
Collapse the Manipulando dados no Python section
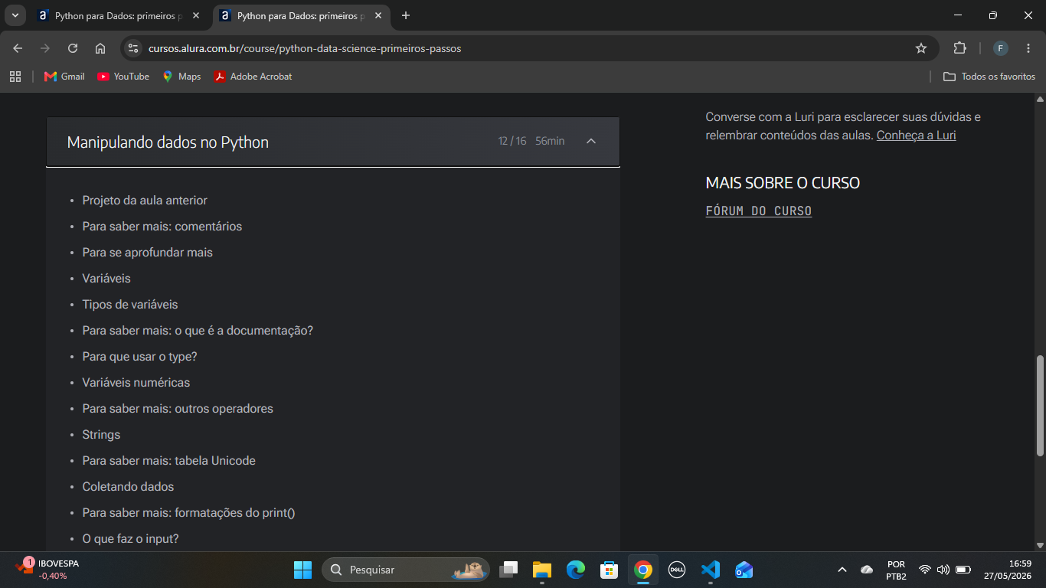(590, 141)
